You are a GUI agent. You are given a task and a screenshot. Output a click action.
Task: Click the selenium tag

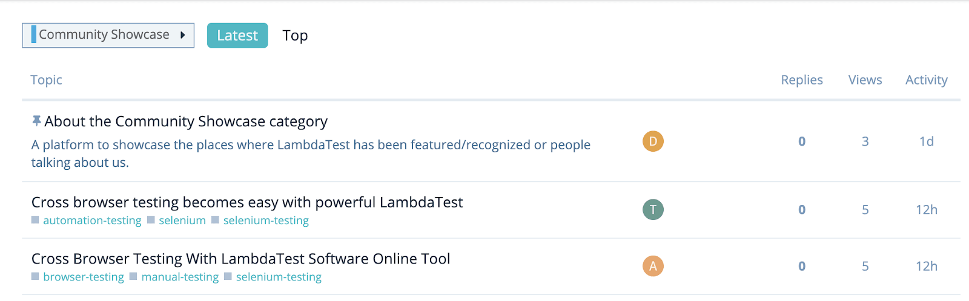182,221
